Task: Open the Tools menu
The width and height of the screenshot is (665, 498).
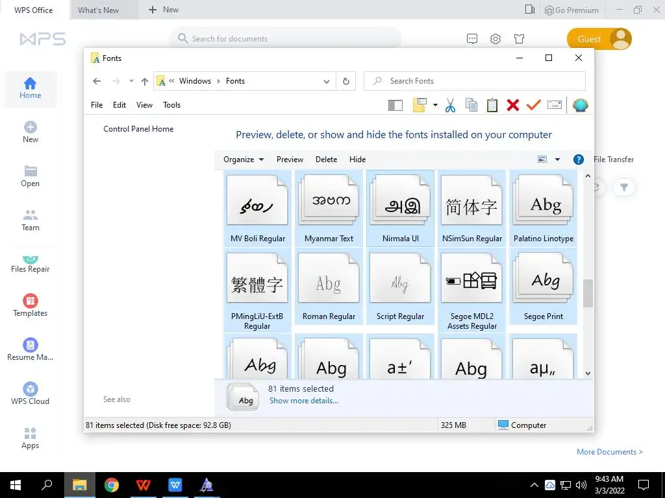Action: tap(171, 105)
